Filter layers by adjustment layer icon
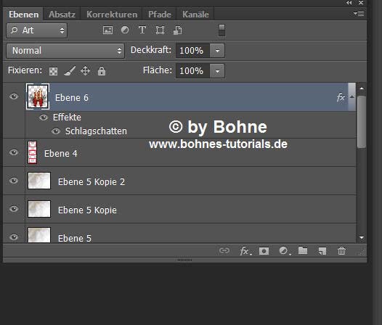 click(x=125, y=30)
